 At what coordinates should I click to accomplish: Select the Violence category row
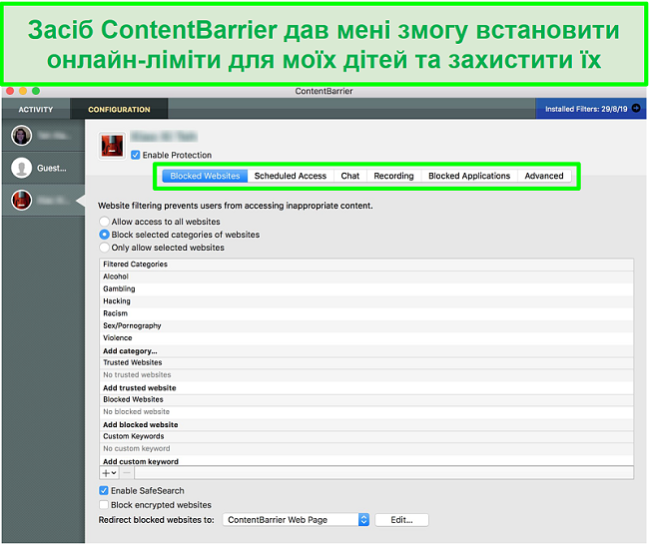366,338
